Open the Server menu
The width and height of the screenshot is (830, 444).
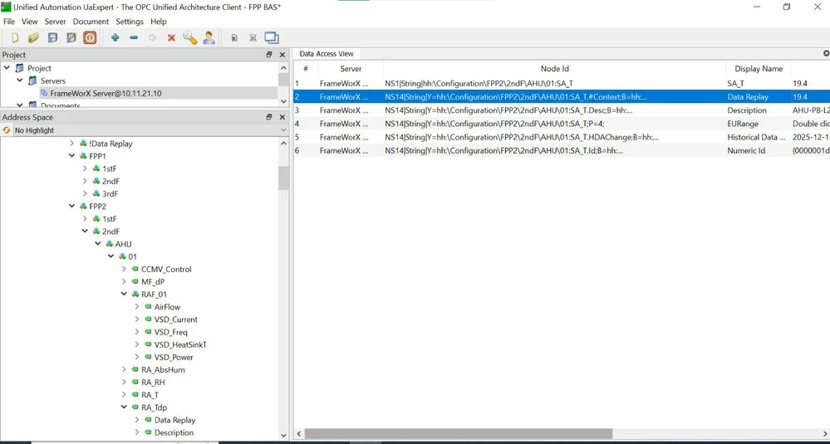point(55,22)
